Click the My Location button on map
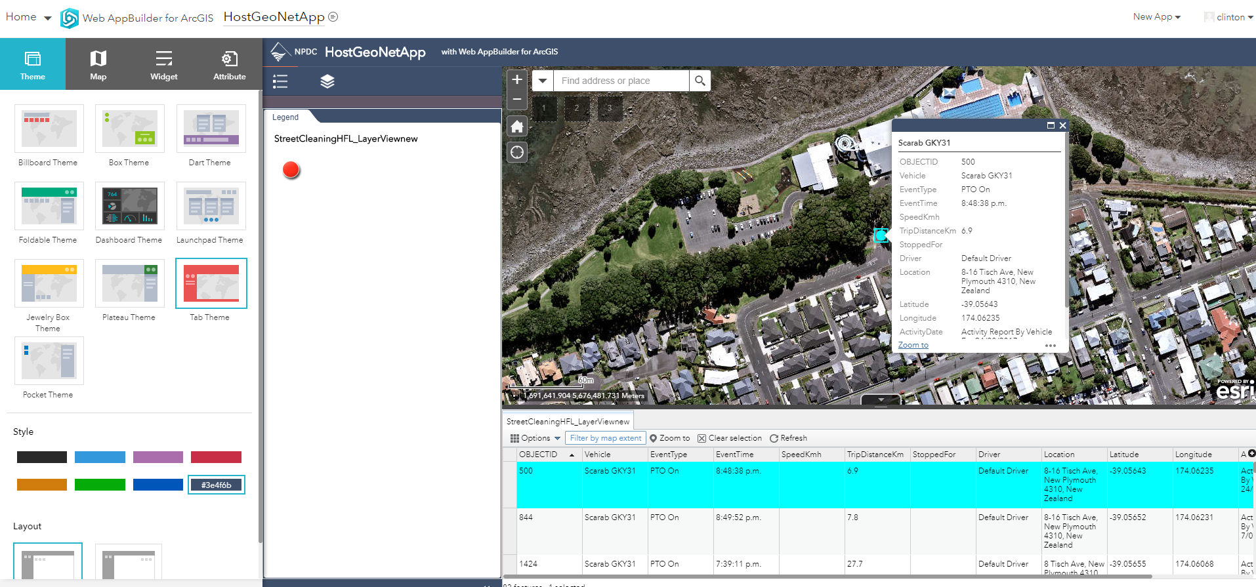 (x=517, y=153)
